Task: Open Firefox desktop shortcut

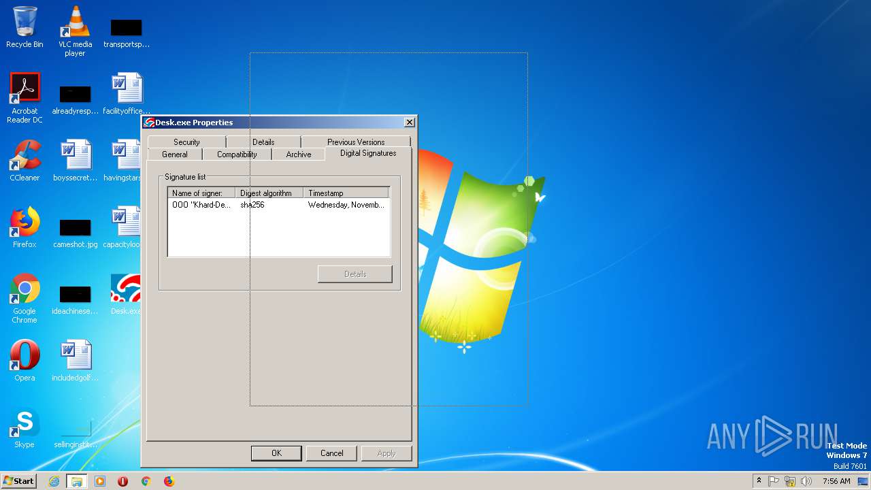Action: pyautogui.click(x=24, y=227)
